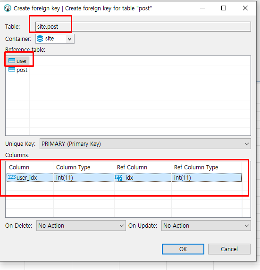Select user in the Reference table list
The height and width of the screenshot is (270, 260).
[18, 61]
